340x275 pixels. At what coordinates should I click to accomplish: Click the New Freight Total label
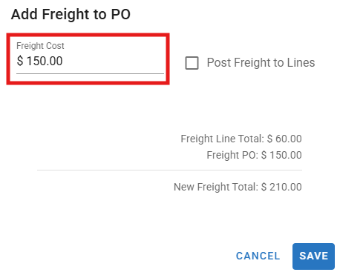(x=216, y=187)
